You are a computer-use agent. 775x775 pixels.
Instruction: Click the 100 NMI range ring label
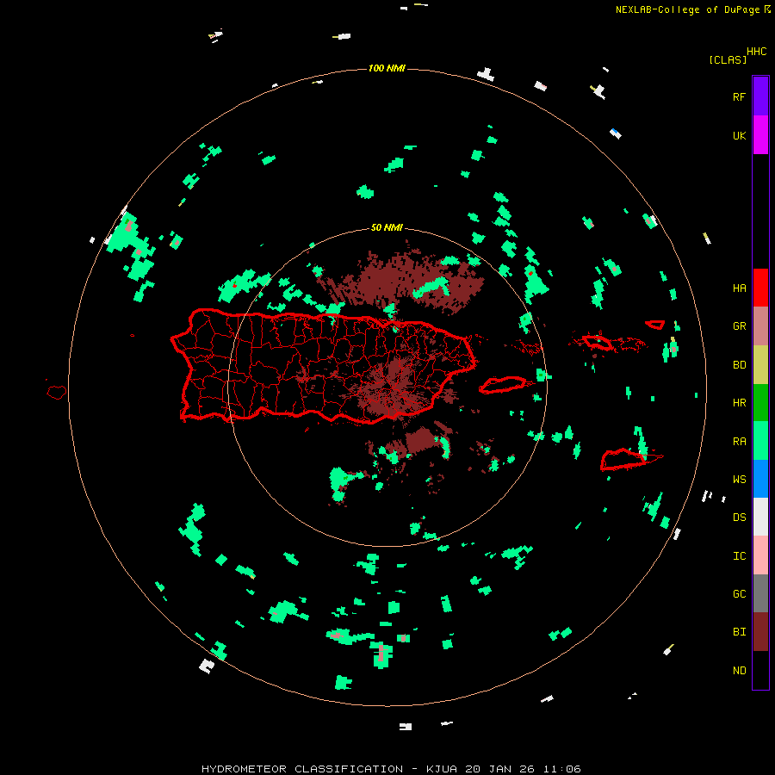[387, 68]
